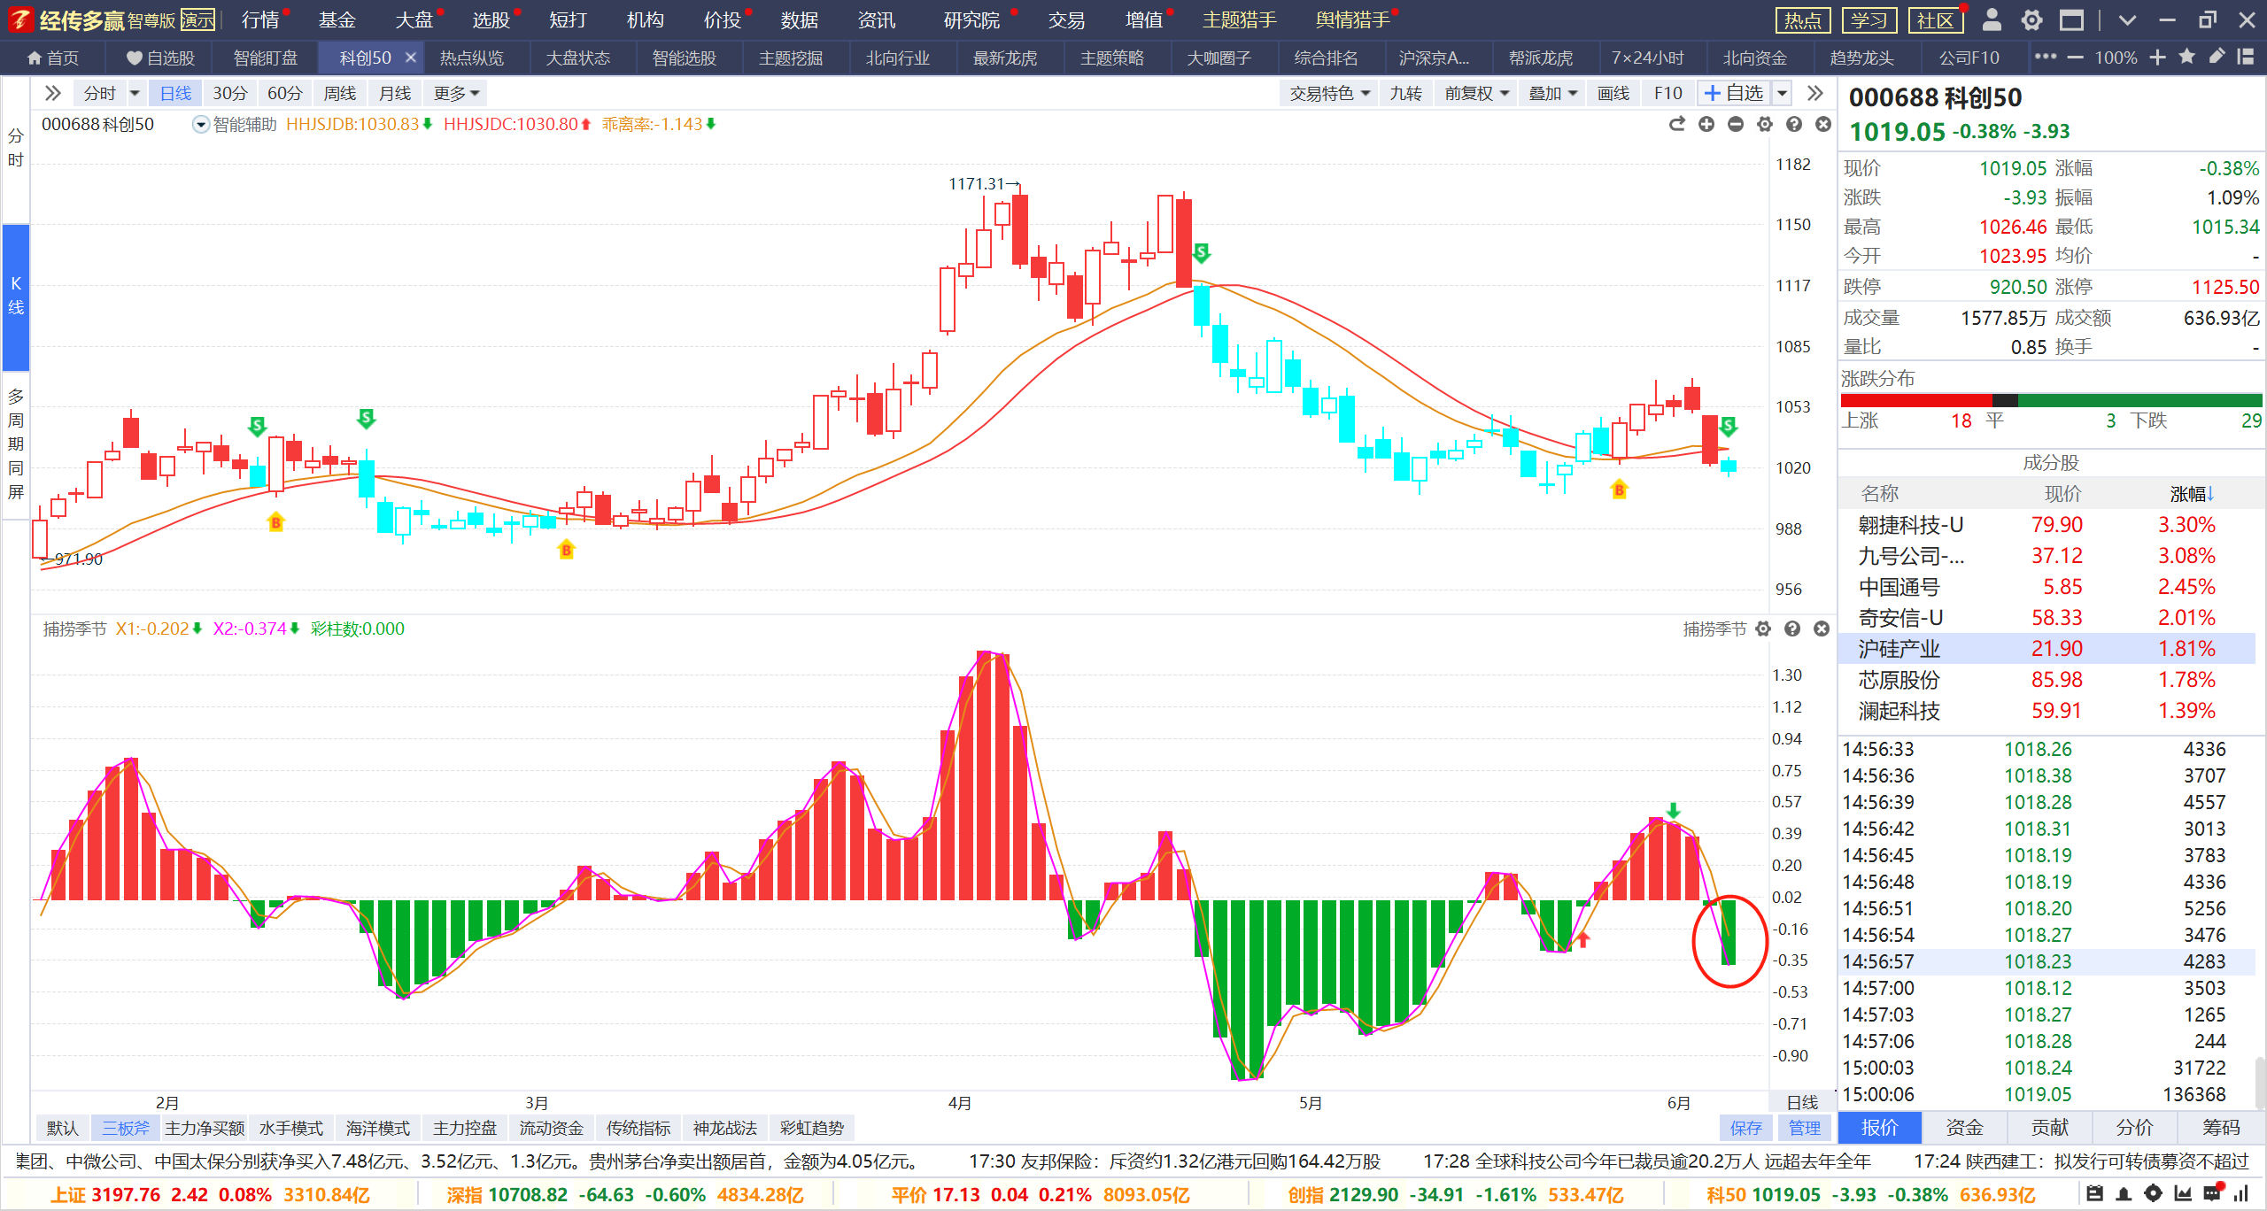Open 行情 menu
2267x1211 pixels.
260,19
